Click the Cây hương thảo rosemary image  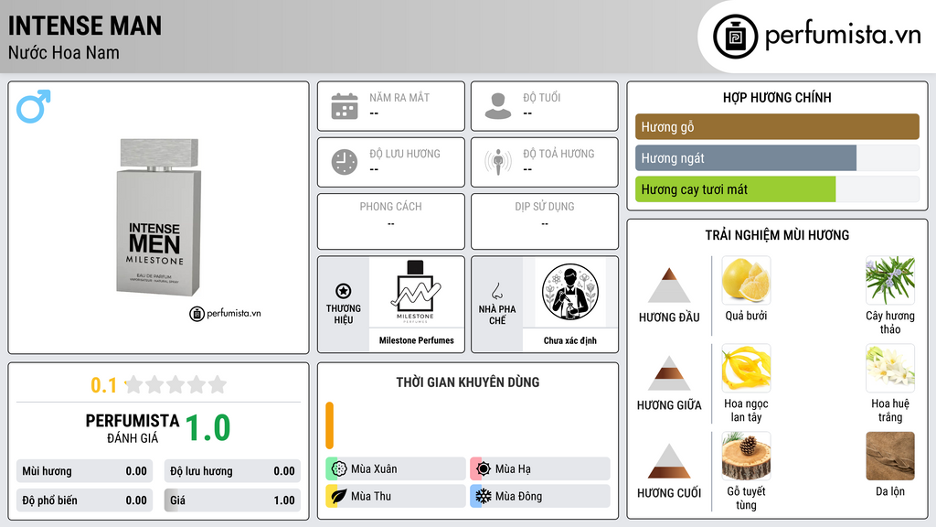(890, 280)
